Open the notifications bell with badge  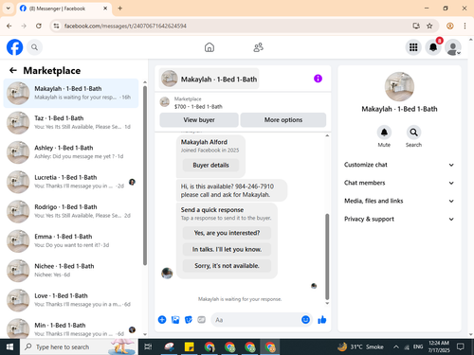pyautogui.click(x=433, y=47)
